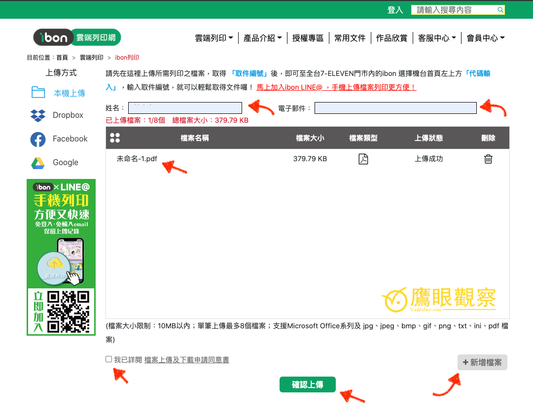
Task: Click the 電子郵件 email input field
Action: coord(395,108)
